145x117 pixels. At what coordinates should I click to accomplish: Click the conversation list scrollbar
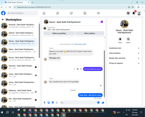39,41
